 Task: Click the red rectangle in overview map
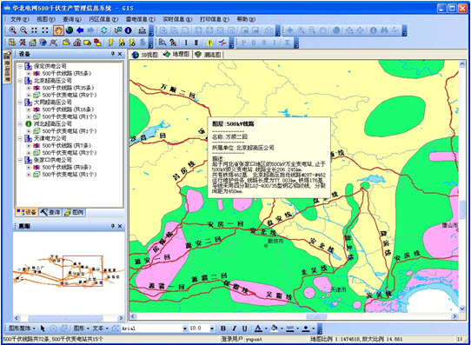[x=83, y=271]
